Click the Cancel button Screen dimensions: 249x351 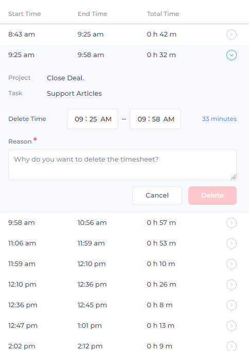[157, 196]
